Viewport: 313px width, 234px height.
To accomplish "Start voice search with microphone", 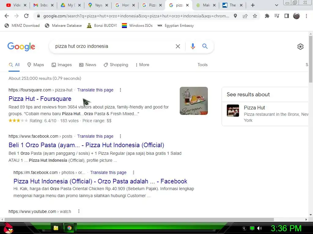I will click(193, 46).
